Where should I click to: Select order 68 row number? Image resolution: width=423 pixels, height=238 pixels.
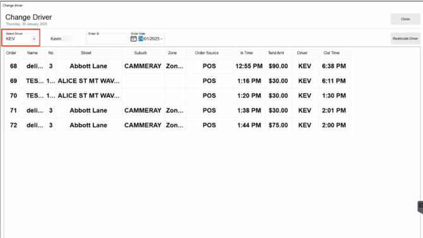tap(13, 66)
